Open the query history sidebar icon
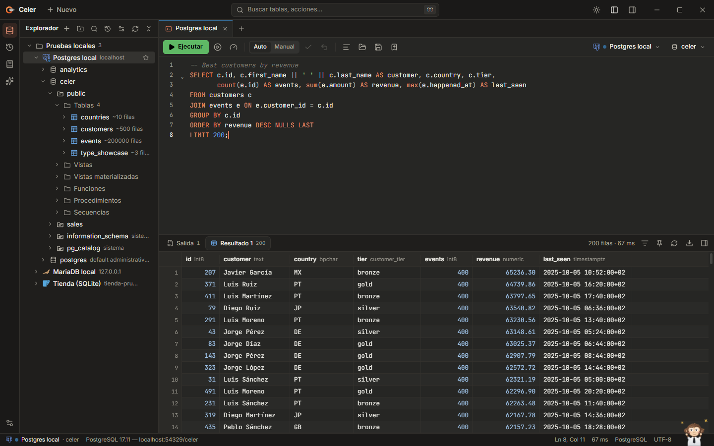 tap(9, 47)
